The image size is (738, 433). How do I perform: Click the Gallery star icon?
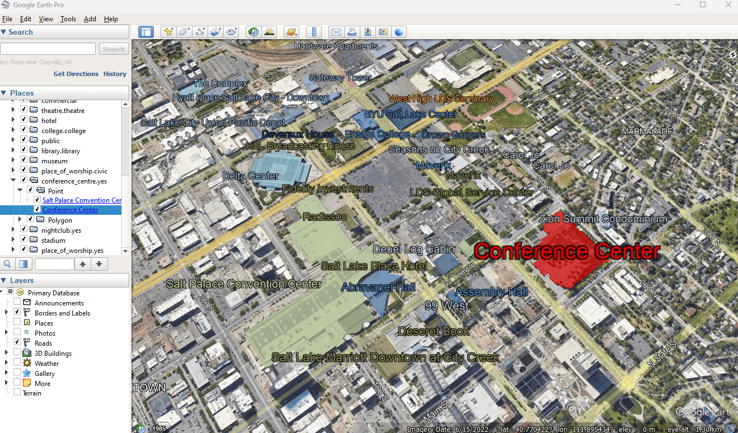(x=27, y=373)
